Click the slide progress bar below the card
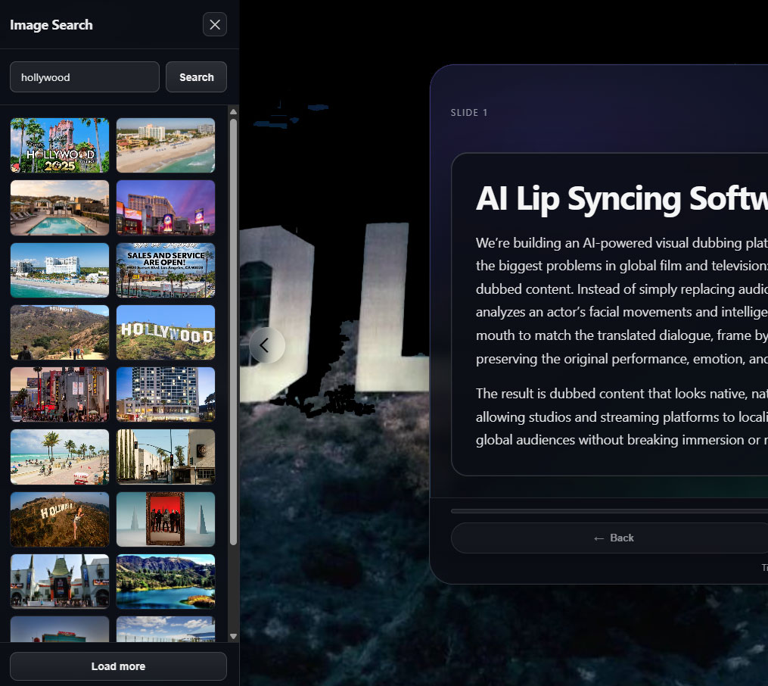Screen dimensions: 768x686 coord(613,511)
